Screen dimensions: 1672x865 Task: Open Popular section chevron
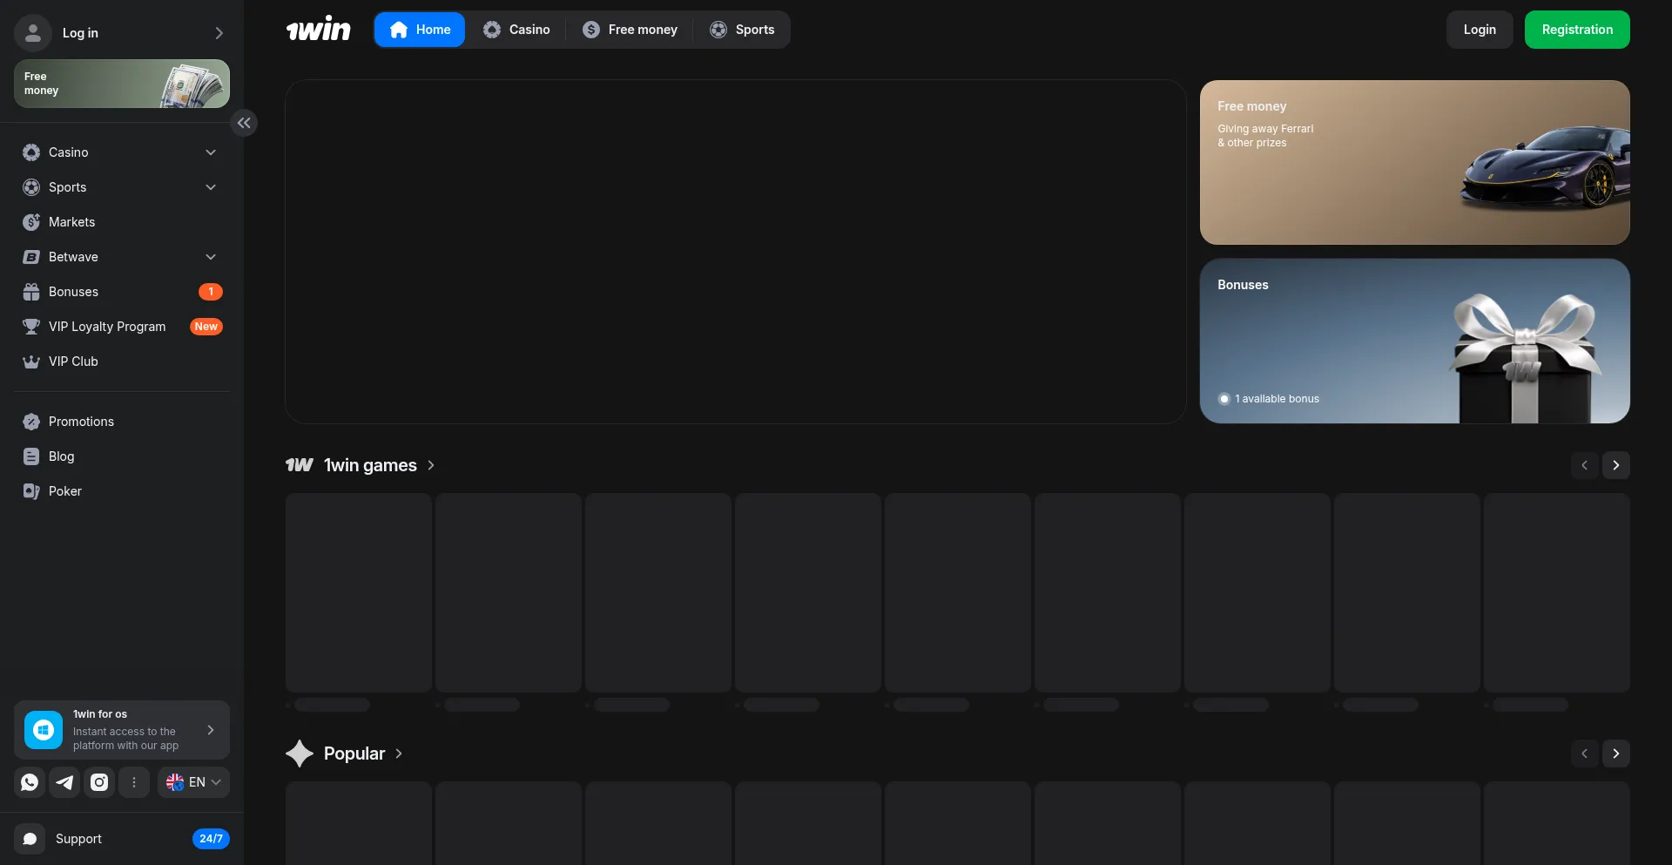[x=399, y=753]
